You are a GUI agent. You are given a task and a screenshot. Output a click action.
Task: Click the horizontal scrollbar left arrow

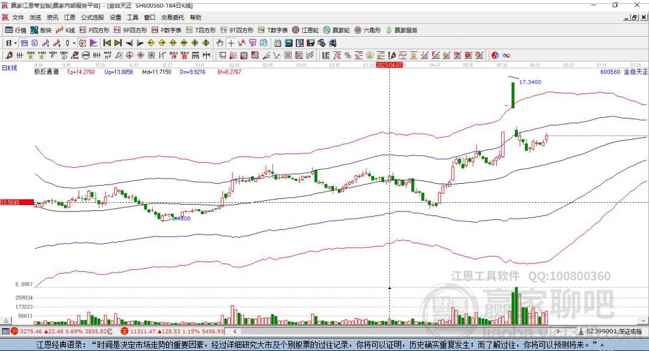[x=235, y=331]
